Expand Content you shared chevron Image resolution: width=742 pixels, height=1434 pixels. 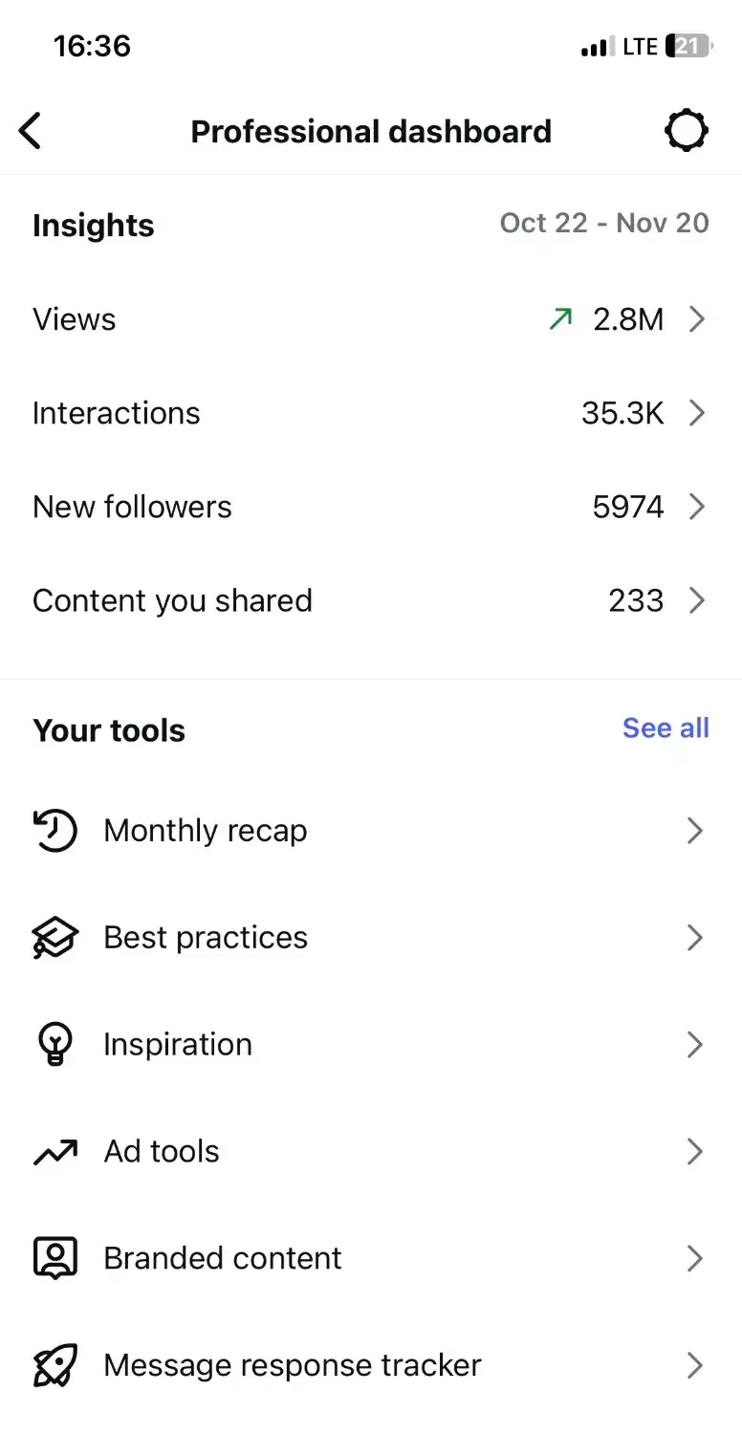coord(697,600)
